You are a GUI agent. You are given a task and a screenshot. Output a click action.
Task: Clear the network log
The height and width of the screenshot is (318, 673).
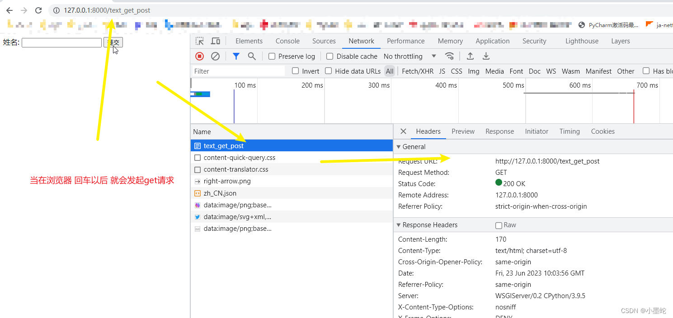[216, 56]
